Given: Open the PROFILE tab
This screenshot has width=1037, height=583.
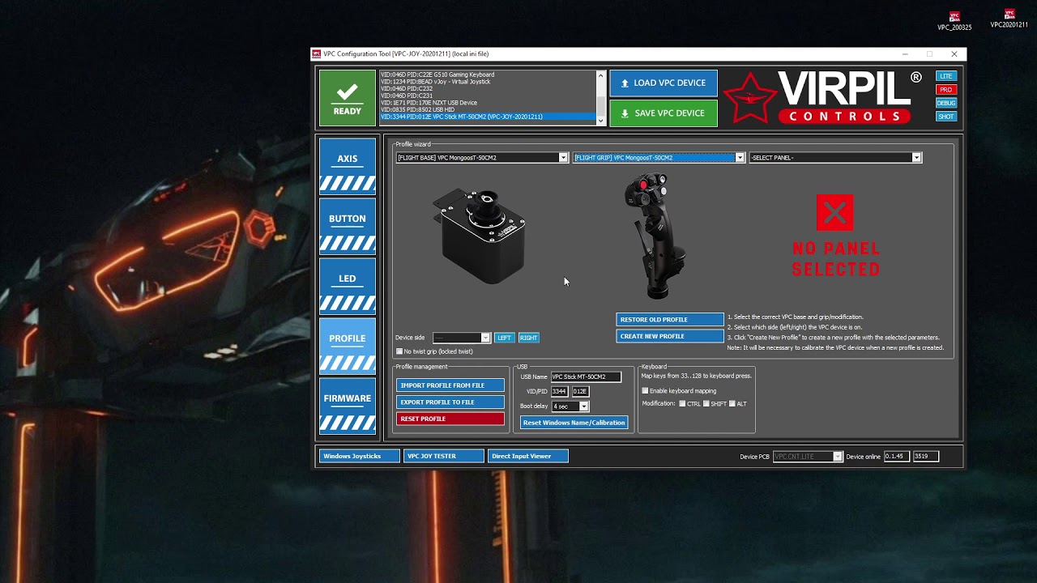Looking at the screenshot, I should pyautogui.click(x=348, y=346).
